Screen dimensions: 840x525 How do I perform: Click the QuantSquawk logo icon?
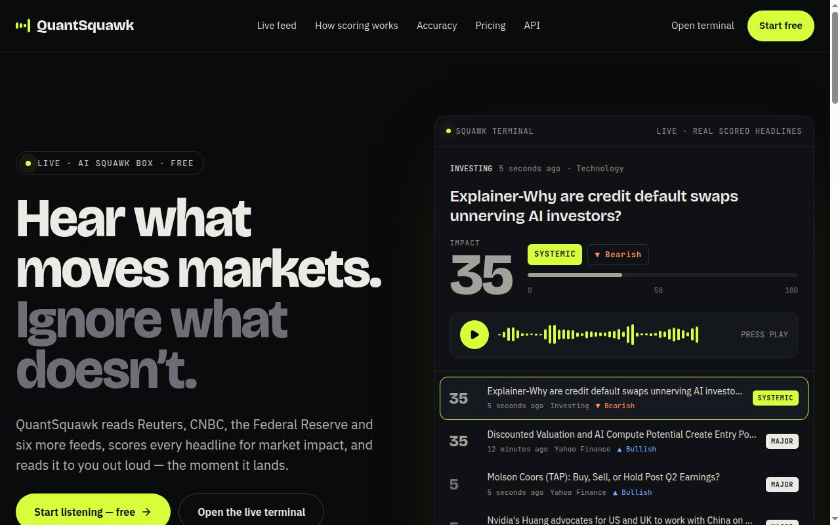click(x=23, y=26)
